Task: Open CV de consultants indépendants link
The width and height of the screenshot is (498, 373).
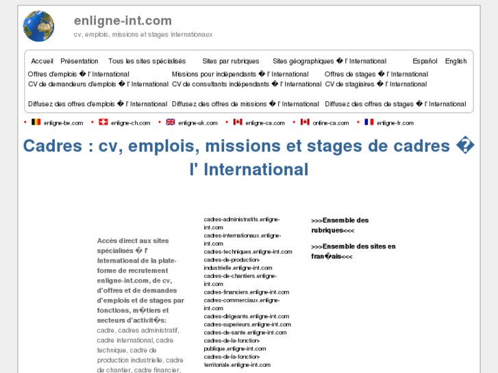Action: (x=247, y=84)
